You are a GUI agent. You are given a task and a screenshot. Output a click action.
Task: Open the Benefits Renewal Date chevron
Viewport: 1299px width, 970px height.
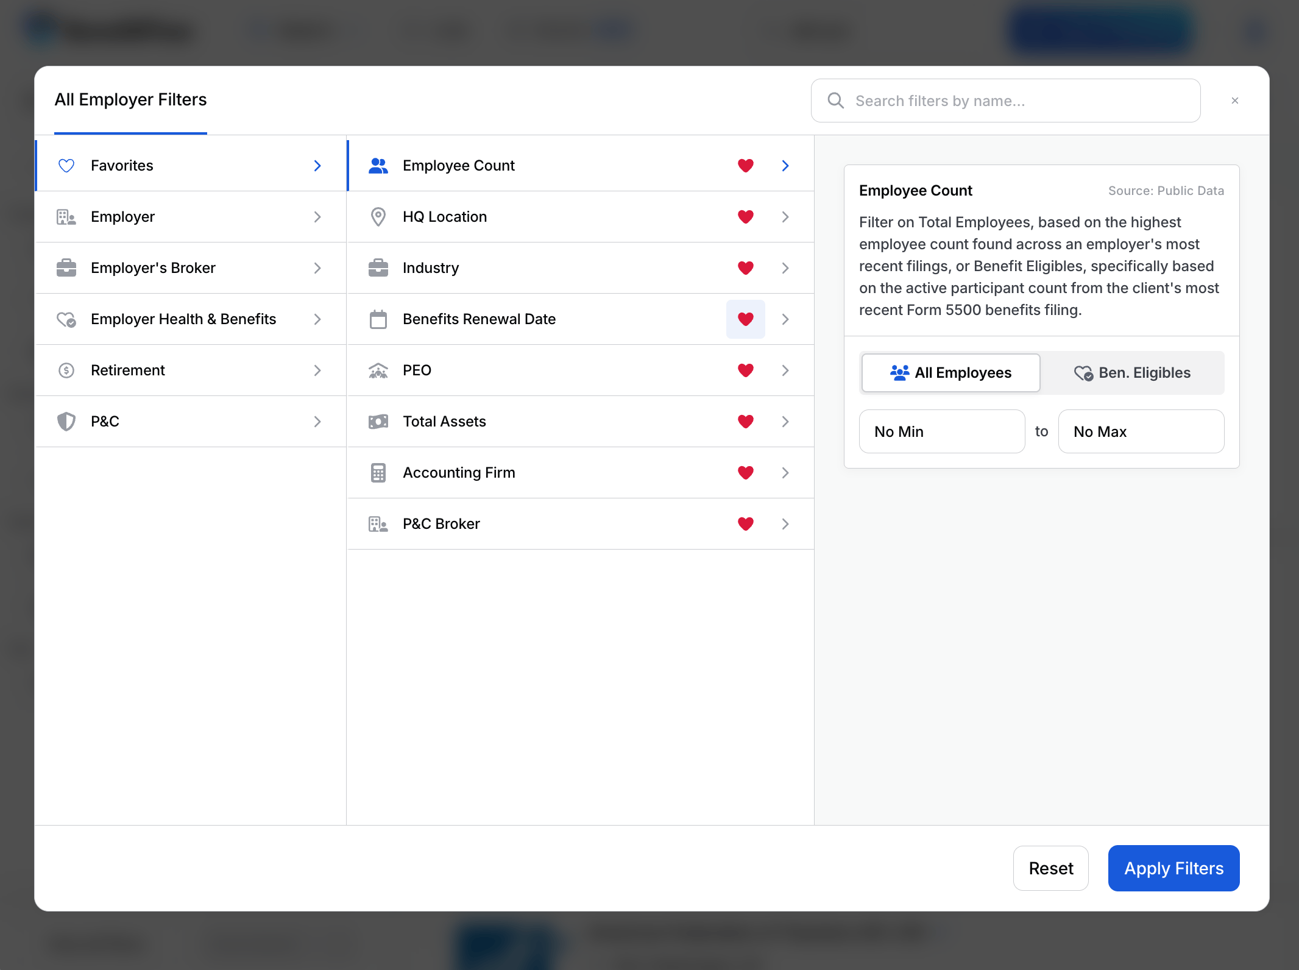785,319
